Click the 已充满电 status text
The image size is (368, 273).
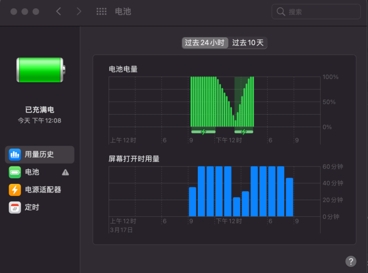click(40, 109)
